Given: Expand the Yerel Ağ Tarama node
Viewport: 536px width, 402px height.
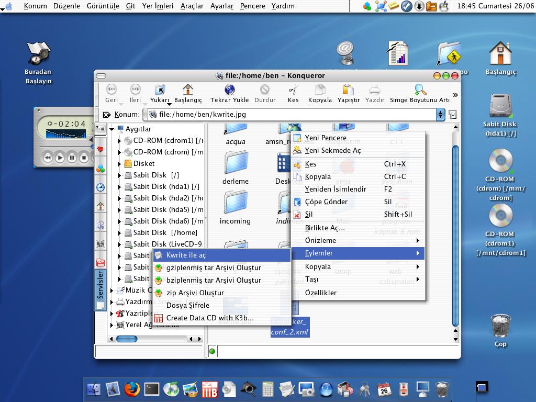Looking at the screenshot, I should click(112, 325).
